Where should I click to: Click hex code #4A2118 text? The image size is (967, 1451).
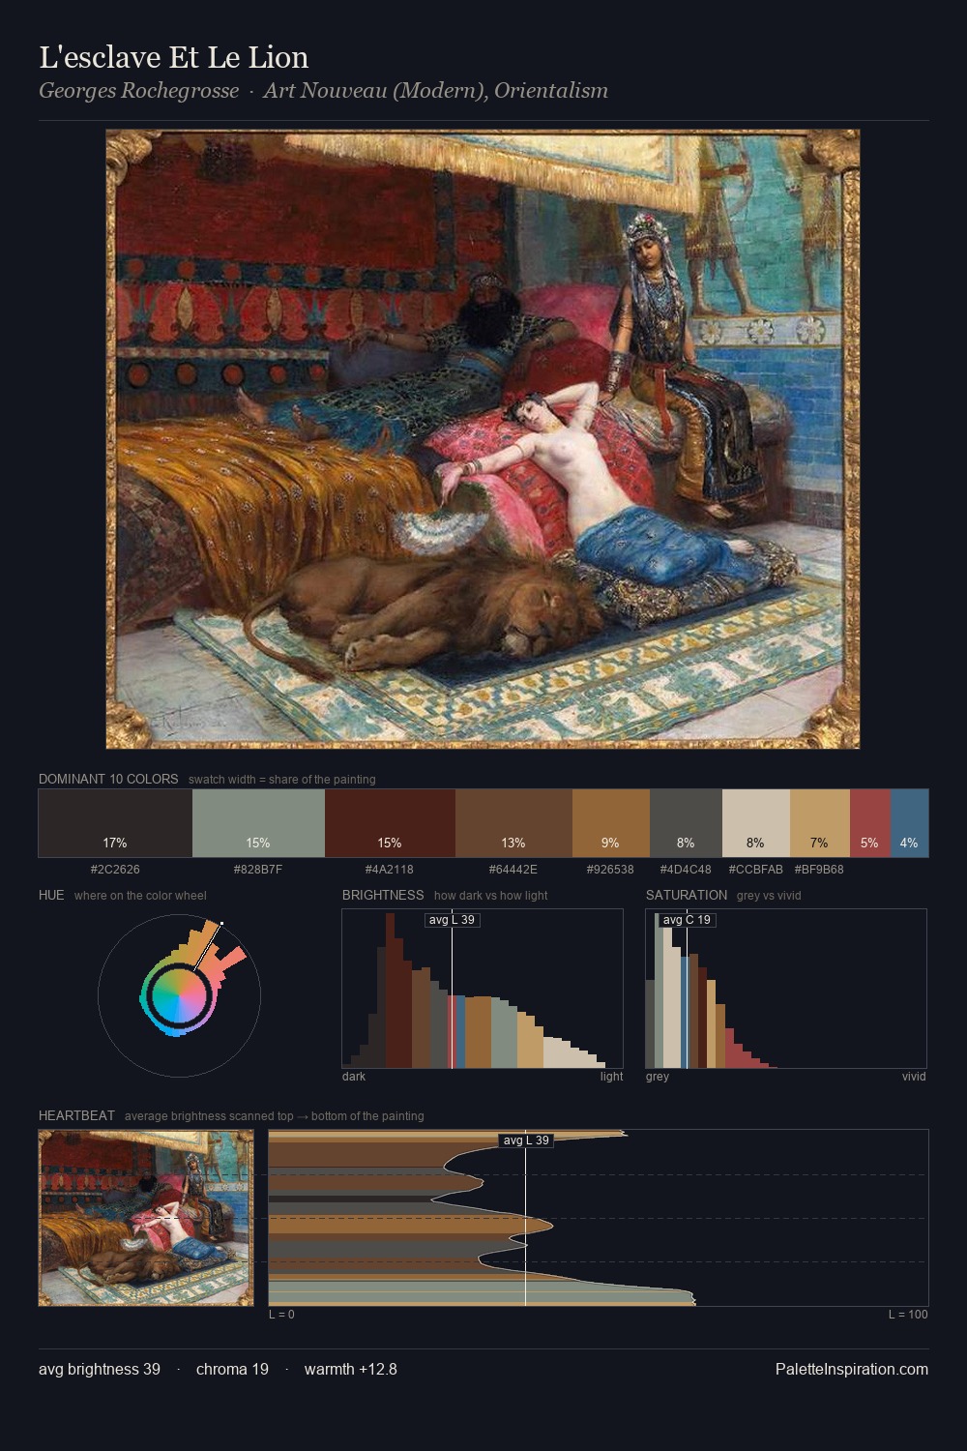click(x=390, y=870)
